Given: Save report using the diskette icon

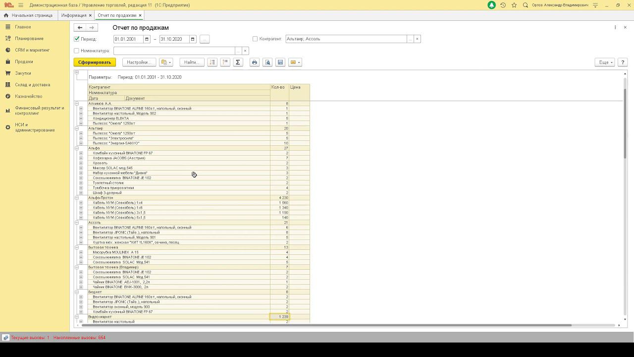Looking at the screenshot, I should coord(280,62).
